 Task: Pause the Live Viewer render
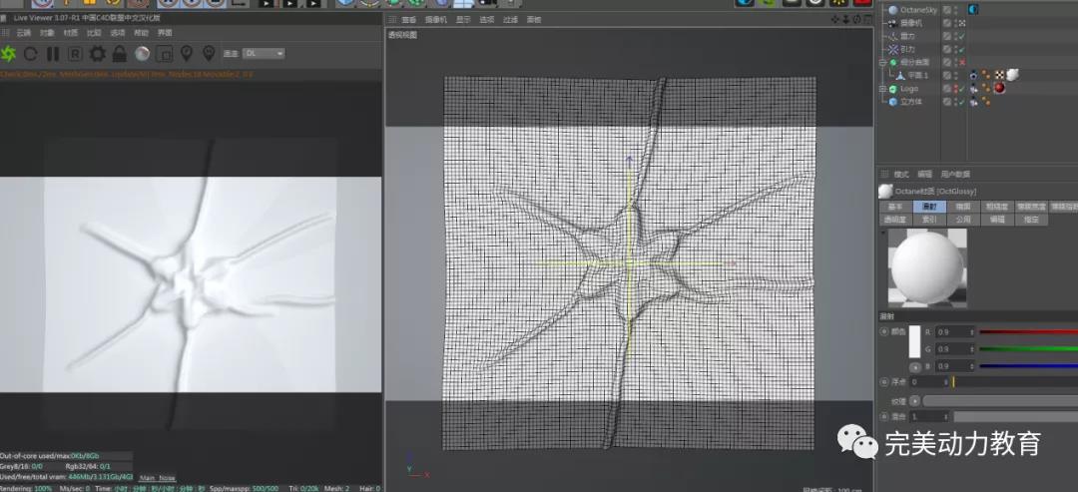(x=53, y=53)
